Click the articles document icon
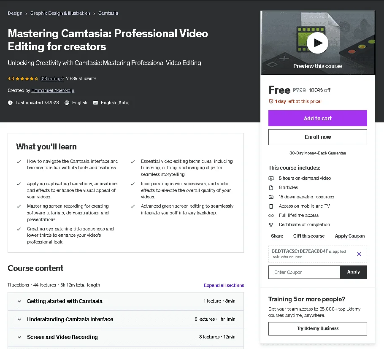This screenshot has height=349, width=384. point(271,188)
